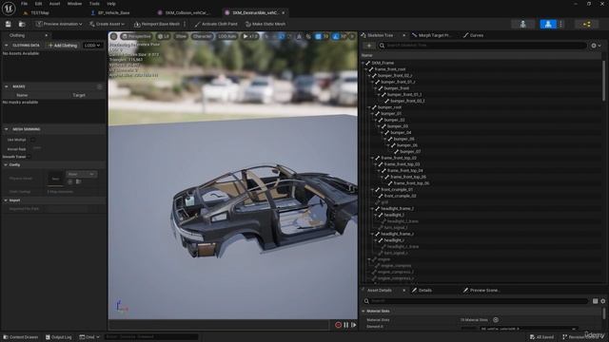This screenshot has width=609, height=342.
Task: Open the Tools menu
Action: click(x=94, y=4)
